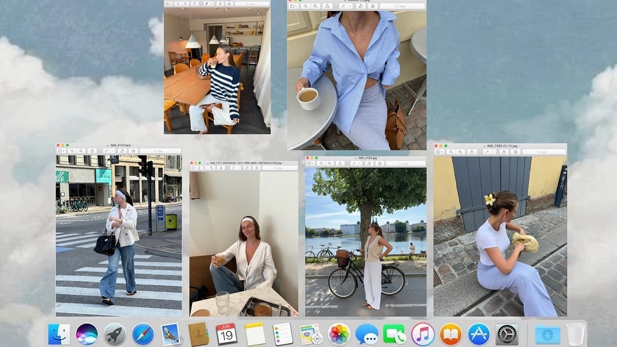Rotate the IMG_7271 café photo
The image size is (617, 347).
247,168
